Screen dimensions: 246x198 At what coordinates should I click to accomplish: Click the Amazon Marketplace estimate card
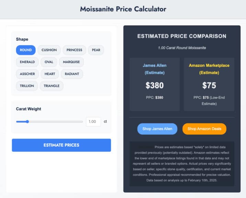(209, 84)
